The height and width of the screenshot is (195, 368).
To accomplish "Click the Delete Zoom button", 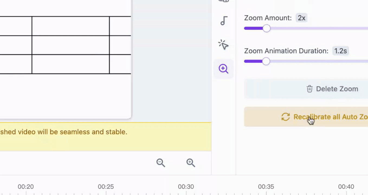I will click(x=306, y=89).
